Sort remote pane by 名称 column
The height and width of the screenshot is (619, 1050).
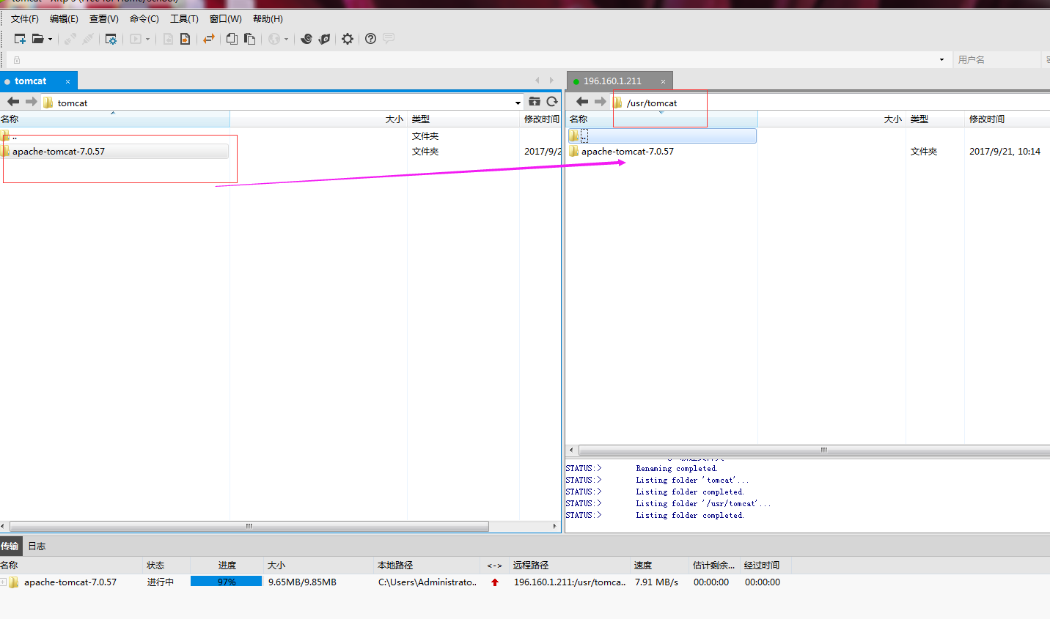[x=662, y=119]
